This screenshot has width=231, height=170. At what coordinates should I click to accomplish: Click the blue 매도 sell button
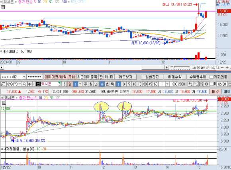tap(226, 92)
